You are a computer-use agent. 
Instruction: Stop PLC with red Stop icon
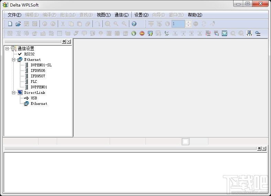[x=142, y=33]
